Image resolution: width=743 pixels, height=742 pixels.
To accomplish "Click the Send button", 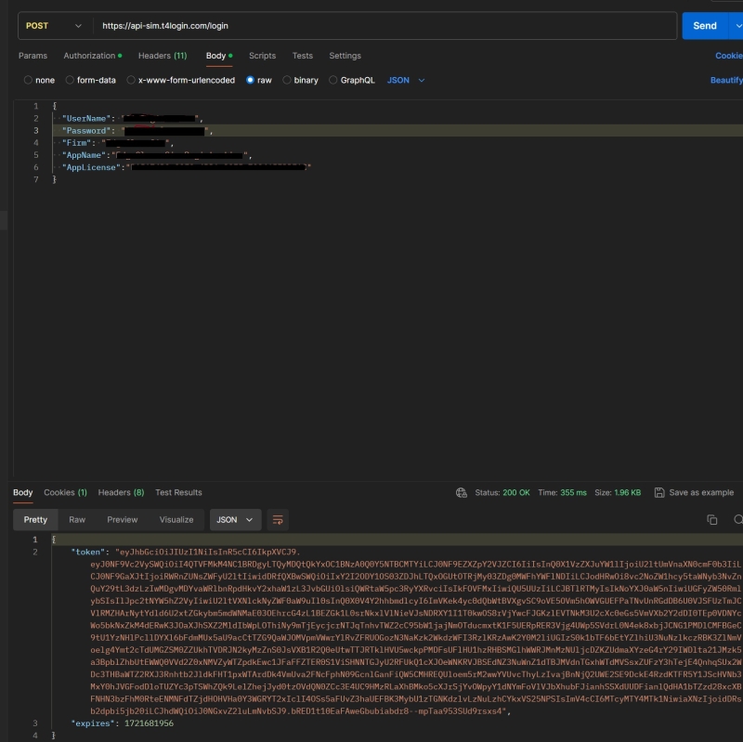I will tap(705, 26).
